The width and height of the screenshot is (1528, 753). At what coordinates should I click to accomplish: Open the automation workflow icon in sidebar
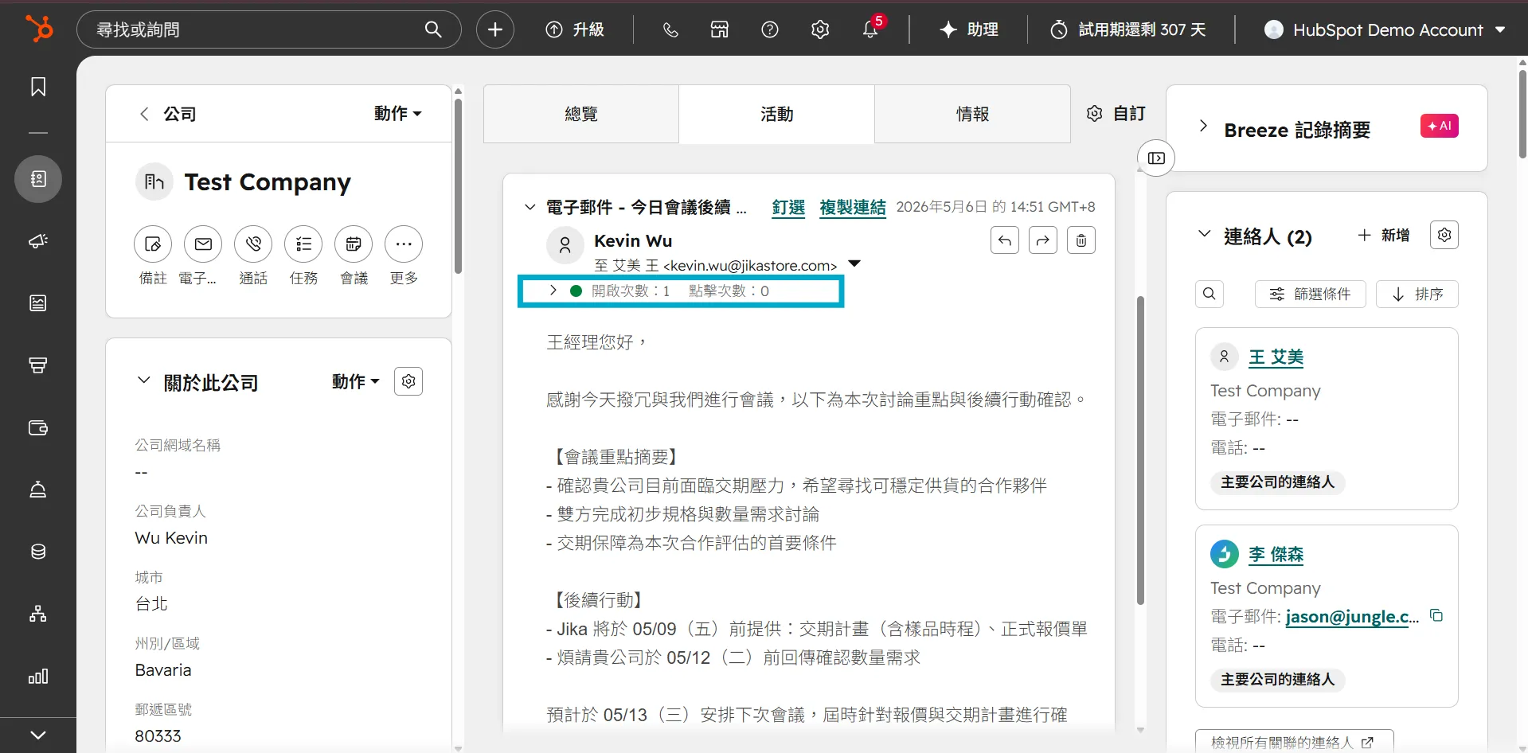coord(38,614)
